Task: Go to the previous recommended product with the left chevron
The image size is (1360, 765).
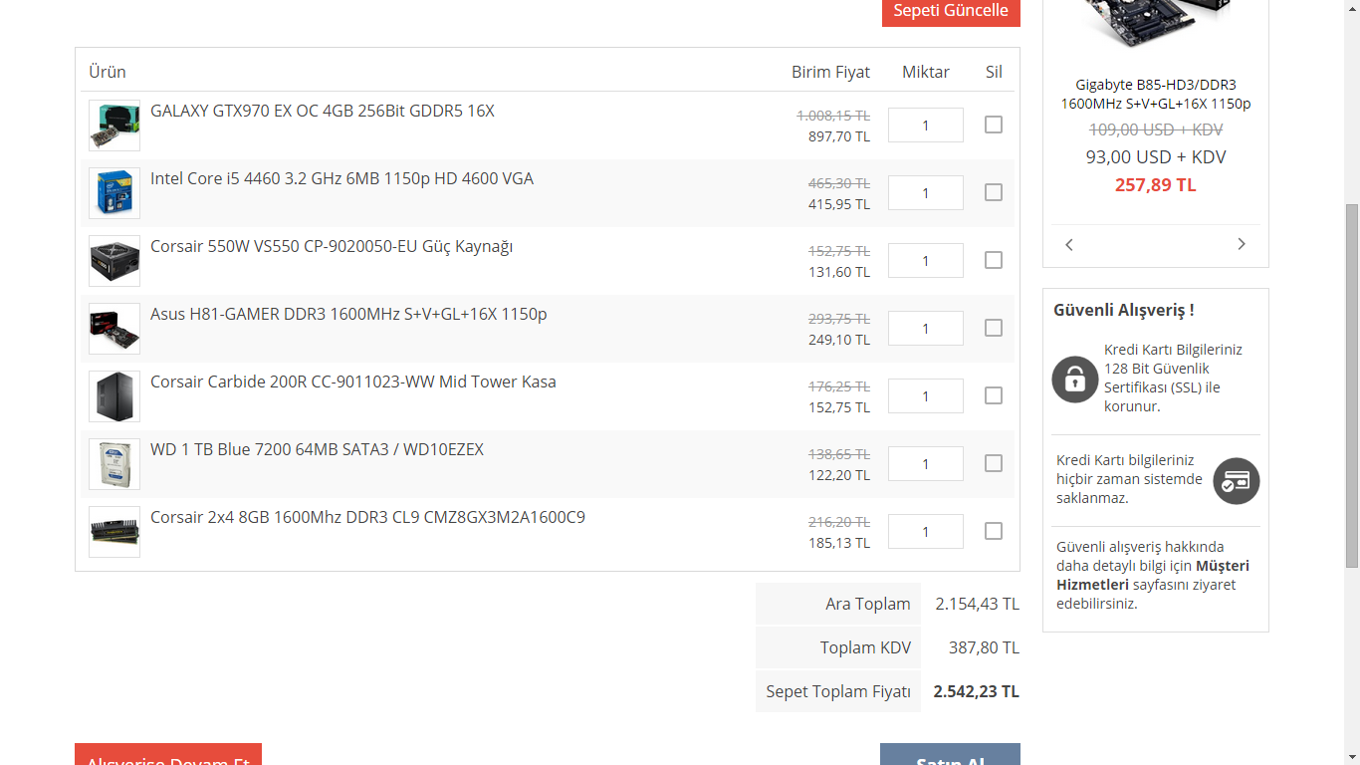Action: point(1069,245)
